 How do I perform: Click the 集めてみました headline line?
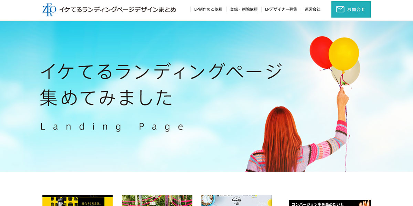[x=106, y=98]
